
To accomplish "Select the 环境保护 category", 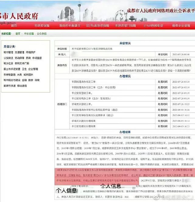I will tap(31, 52).
